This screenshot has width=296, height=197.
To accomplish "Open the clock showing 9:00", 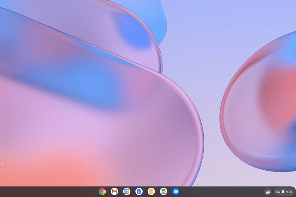I will (x=288, y=192).
